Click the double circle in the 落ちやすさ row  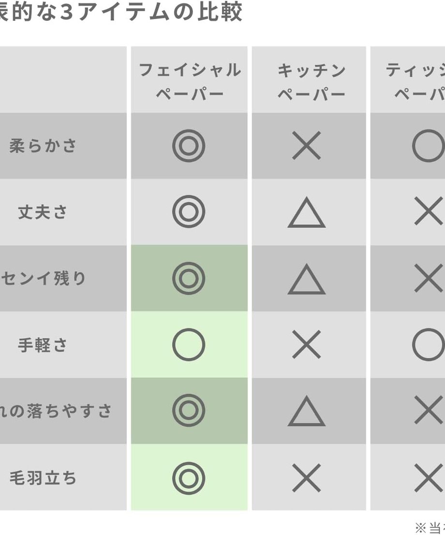(189, 410)
